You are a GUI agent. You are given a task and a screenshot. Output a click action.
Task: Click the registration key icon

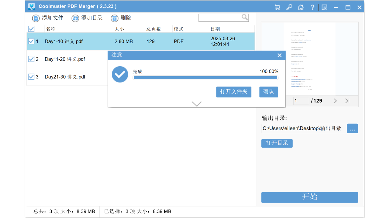point(289,7)
